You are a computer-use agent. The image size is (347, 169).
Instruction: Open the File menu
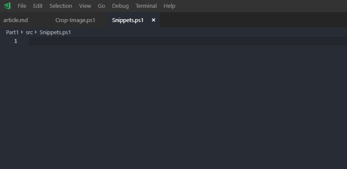[x=22, y=6]
